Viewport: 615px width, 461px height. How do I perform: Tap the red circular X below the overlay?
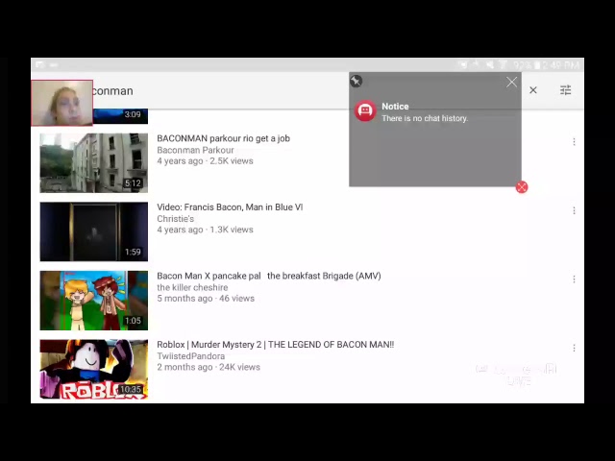[x=521, y=187]
